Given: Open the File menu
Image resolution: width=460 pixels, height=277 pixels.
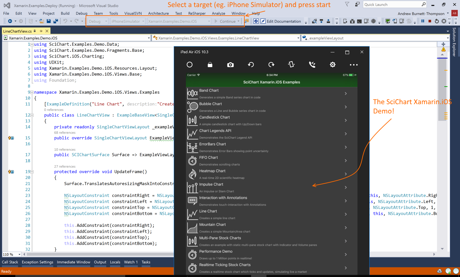Looking at the screenshot, I should tap(6, 13).
